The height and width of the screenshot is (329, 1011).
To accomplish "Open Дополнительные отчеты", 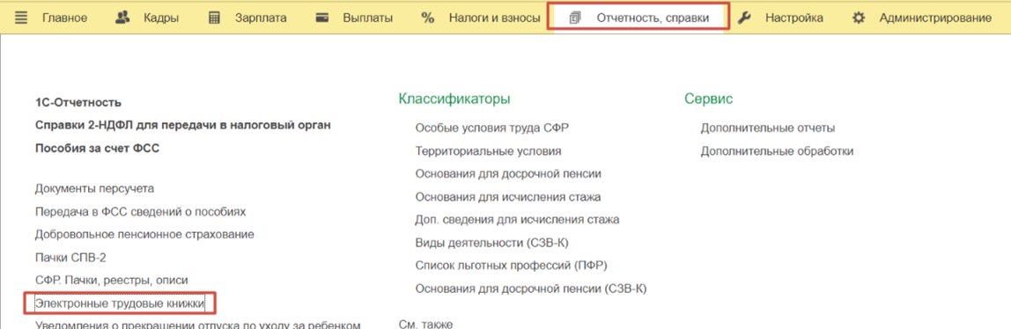I will 768,128.
